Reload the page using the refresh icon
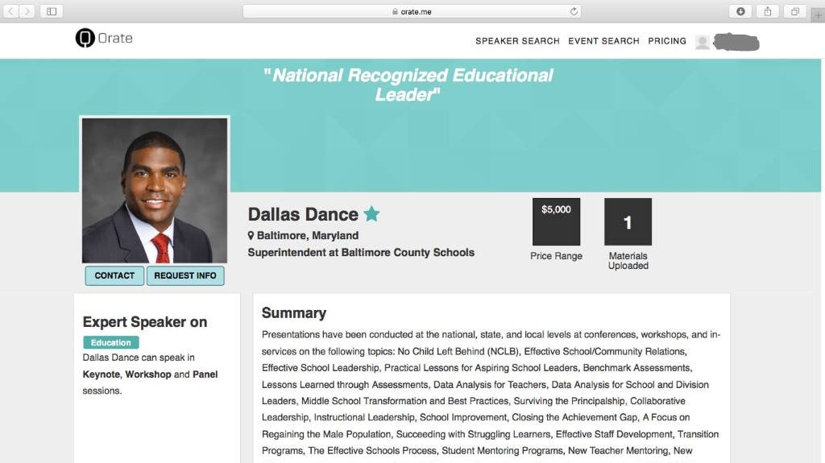825x463 pixels. (574, 11)
